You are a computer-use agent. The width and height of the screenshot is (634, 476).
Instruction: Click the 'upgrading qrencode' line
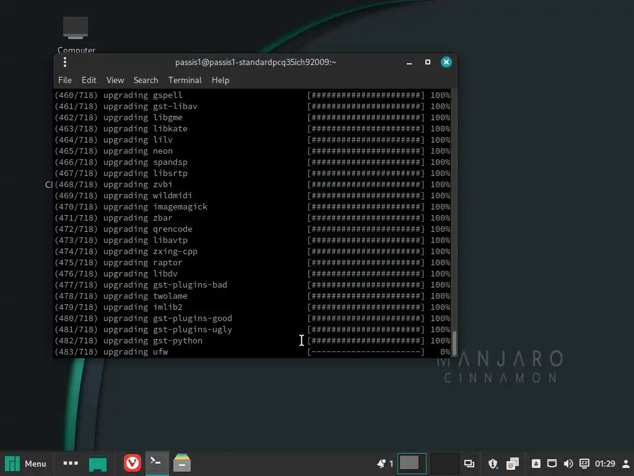[253, 229]
